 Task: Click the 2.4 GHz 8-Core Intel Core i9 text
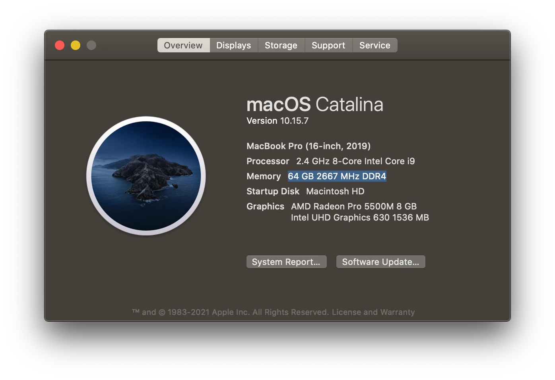point(355,161)
